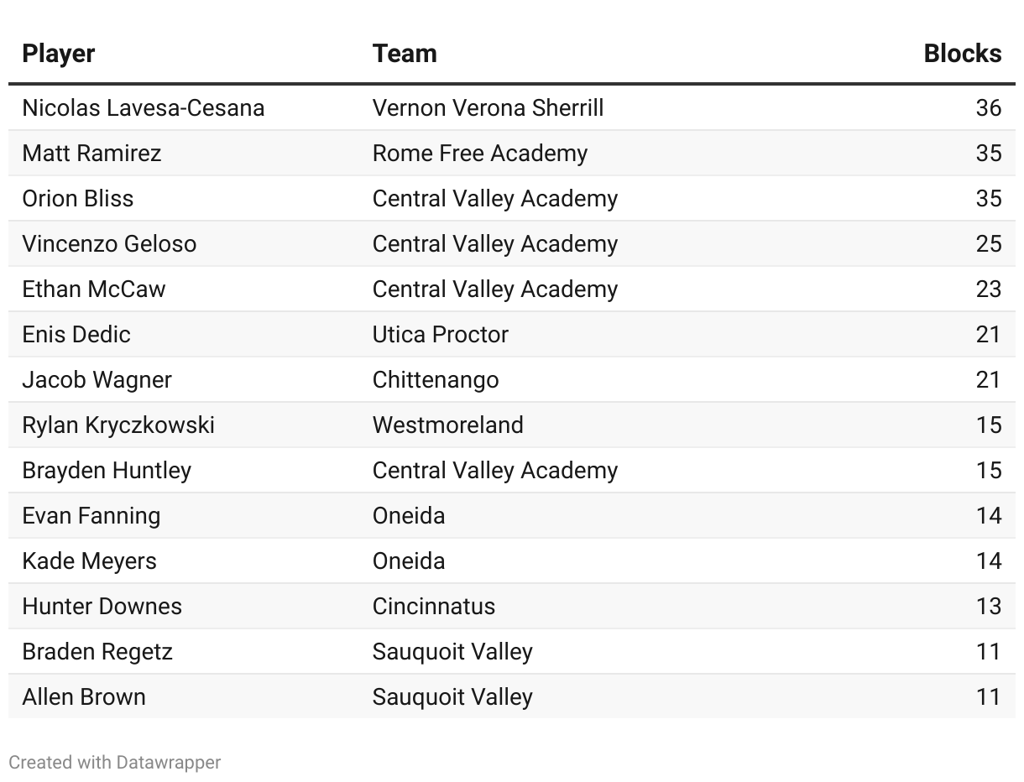Select Braden Regetz player name
Image resolution: width=1024 pixels, height=782 pixels.
coord(97,652)
